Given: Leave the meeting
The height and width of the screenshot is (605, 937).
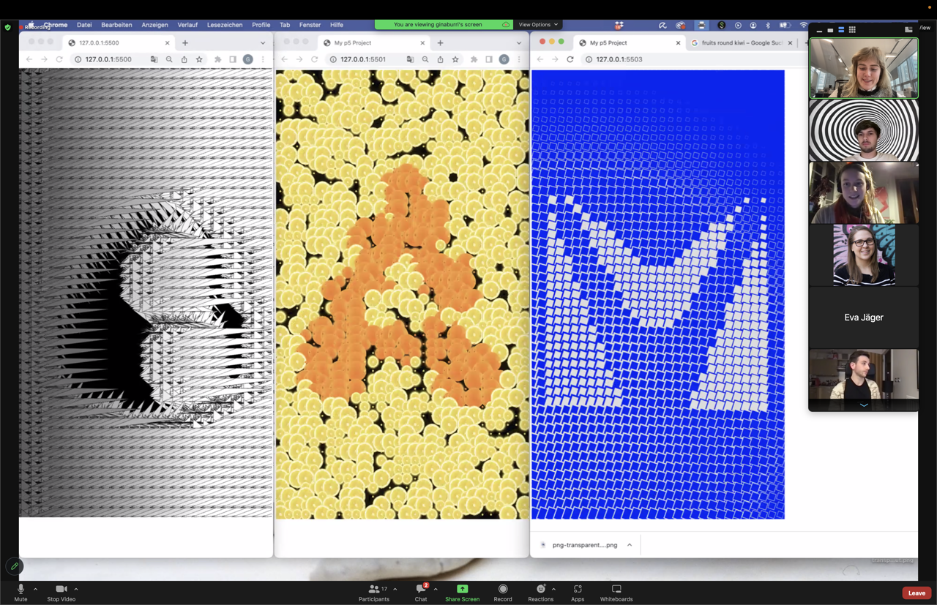Looking at the screenshot, I should [916, 593].
